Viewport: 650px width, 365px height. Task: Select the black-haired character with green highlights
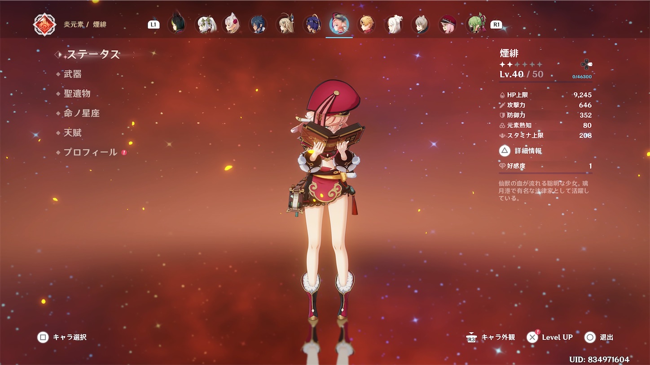[x=176, y=24]
